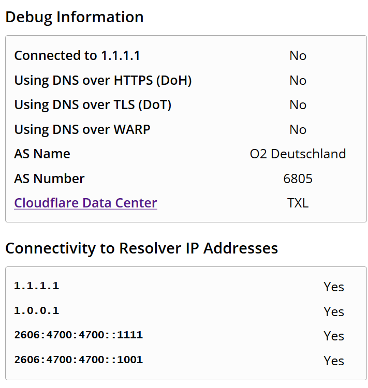Viewport: 368px width, 388px height.
Task: Click the "Using DNS over TLS (DoT)" label
Action: (93, 105)
